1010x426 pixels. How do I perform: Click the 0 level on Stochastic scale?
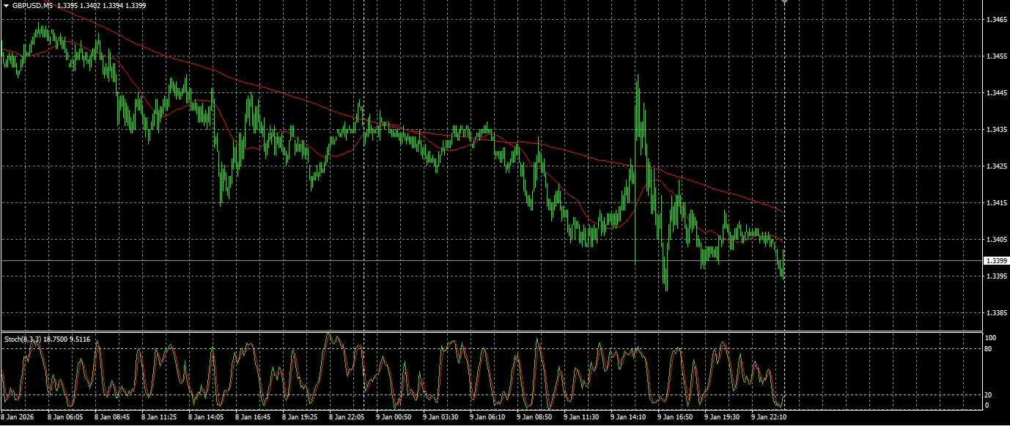pyautogui.click(x=987, y=405)
